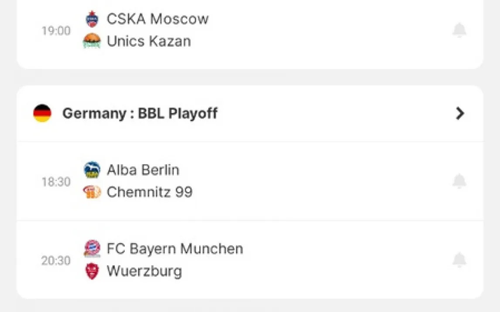Open FC Bayern Munchen team name
Screen dimensions: 500x312
click(175, 249)
